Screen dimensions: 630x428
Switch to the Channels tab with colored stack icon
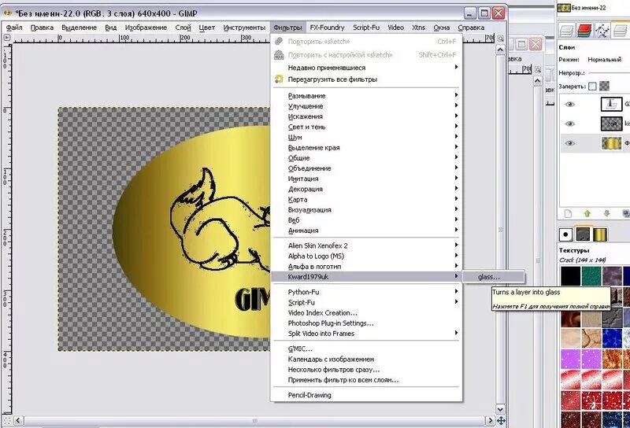[x=584, y=31]
